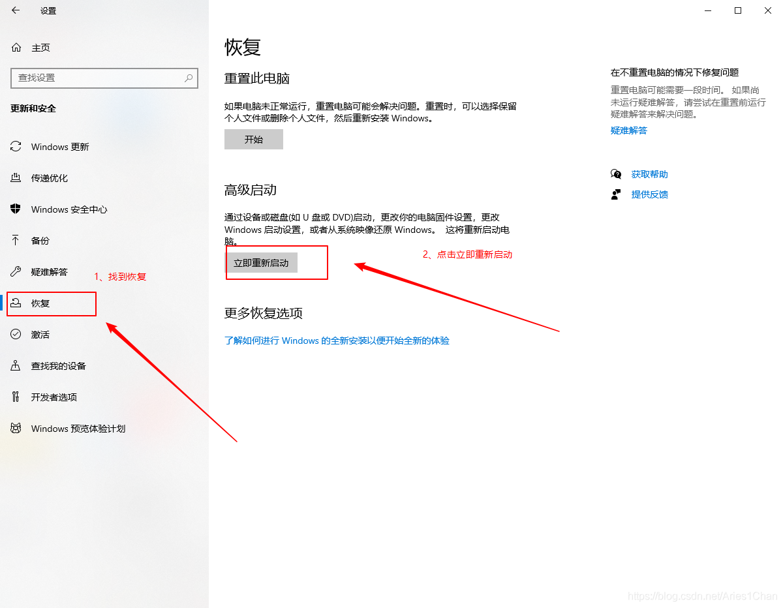Viewport: 783px width, 608px height.
Task: Click the 恢复 page heading
Action: tap(243, 47)
